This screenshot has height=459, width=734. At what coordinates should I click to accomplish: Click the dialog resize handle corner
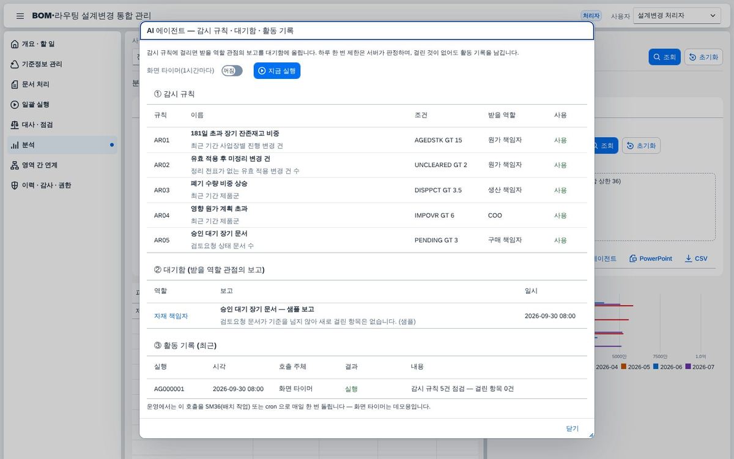[591, 435]
